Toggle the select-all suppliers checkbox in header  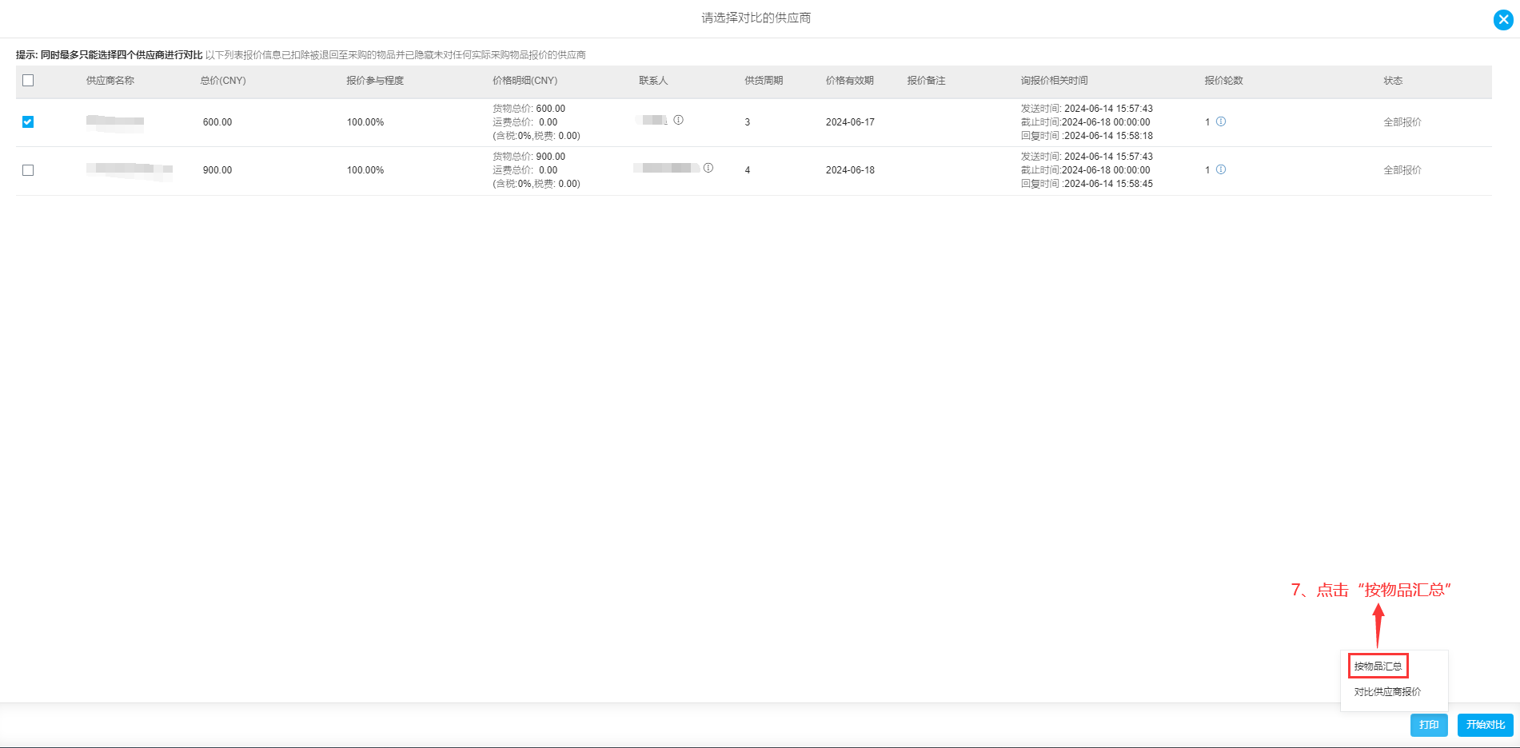(28, 80)
